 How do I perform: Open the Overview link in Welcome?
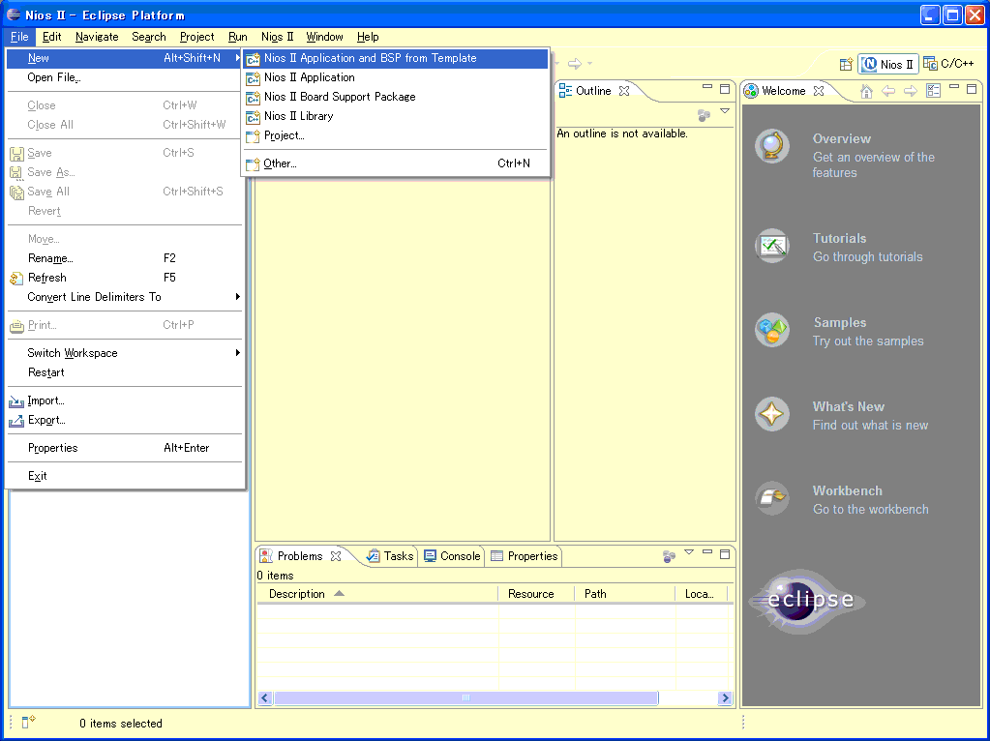[x=842, y=139]
